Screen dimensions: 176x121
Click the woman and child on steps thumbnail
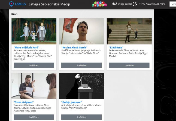pyautogui.click(x=129, y=31)
